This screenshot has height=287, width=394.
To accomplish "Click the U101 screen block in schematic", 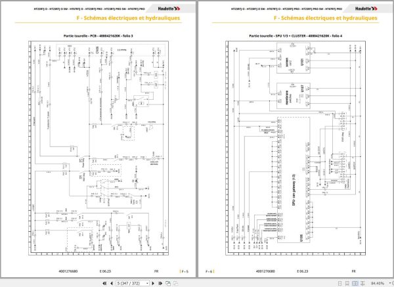I will tap(294, 58).
